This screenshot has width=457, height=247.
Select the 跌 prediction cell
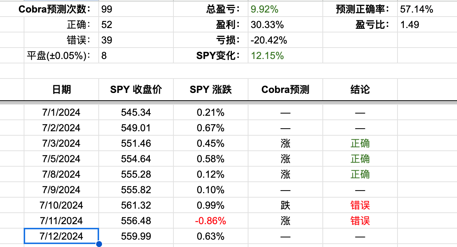point(285,205)
